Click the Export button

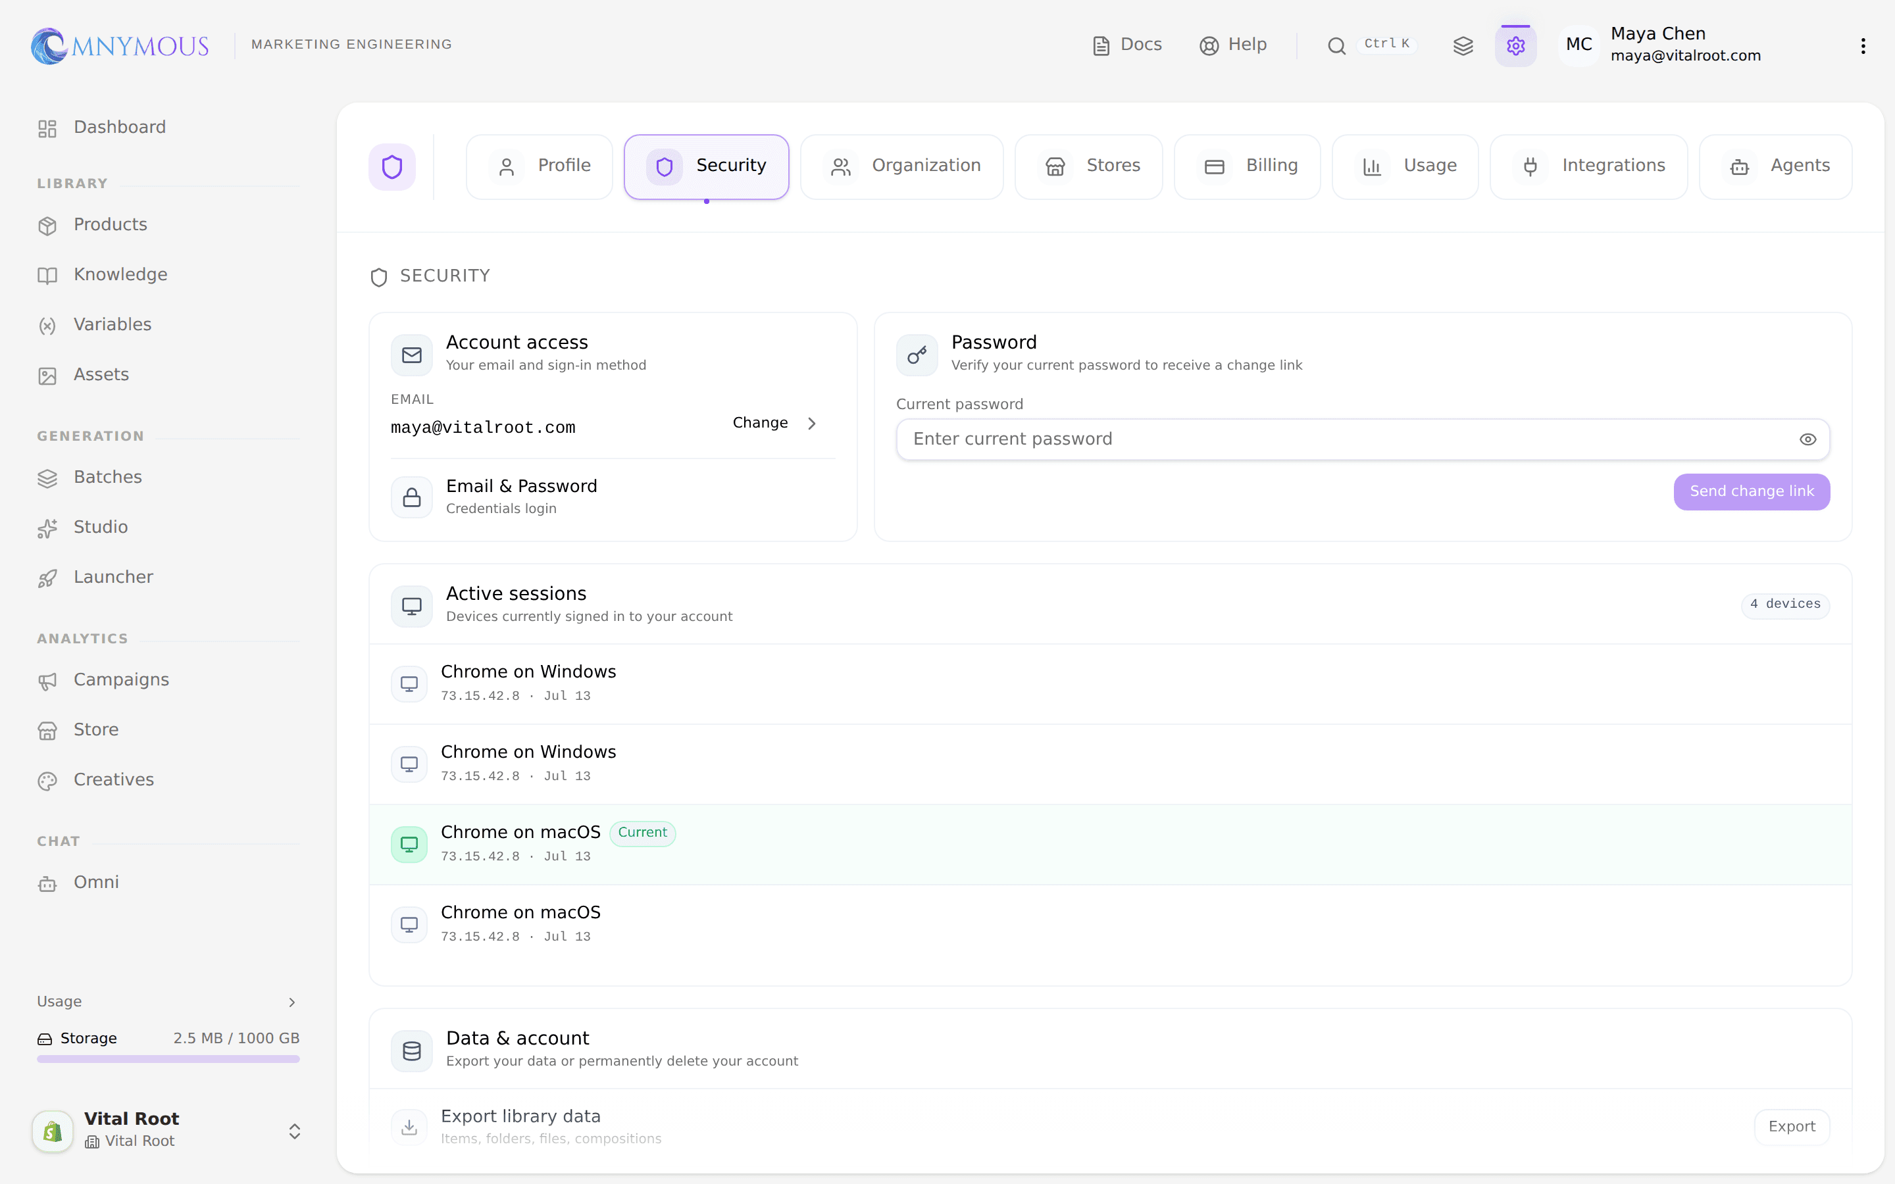pyautogui.click(x=1792, y=1127)
